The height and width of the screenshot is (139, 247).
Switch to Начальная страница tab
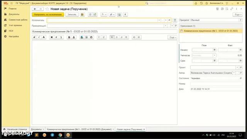(x=15, y=129)
